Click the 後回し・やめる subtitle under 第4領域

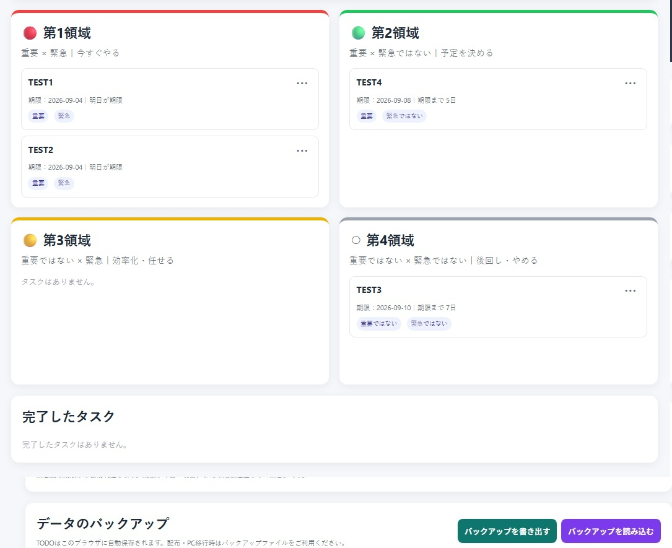507,261
